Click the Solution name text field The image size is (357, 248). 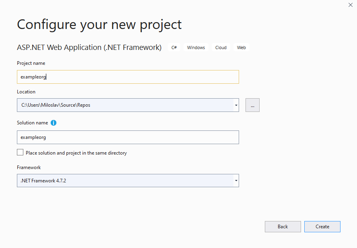point(128,137)
